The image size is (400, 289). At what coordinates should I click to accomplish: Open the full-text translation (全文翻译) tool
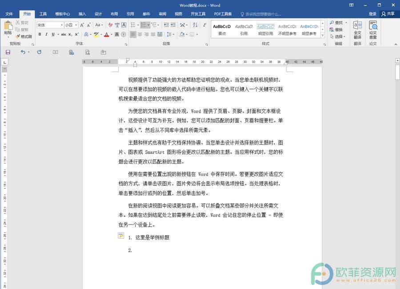pos(358,30)
